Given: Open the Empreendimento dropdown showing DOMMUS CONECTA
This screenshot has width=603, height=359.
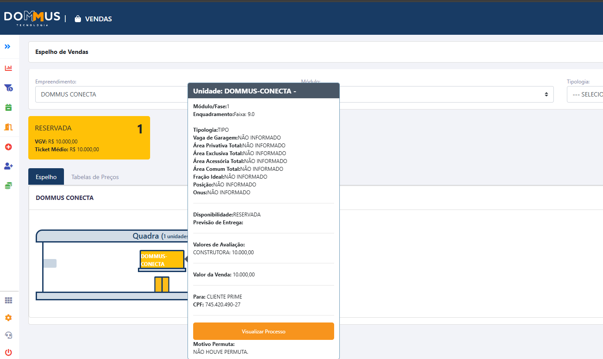Looking at the screenshot, I should [111, 94].
